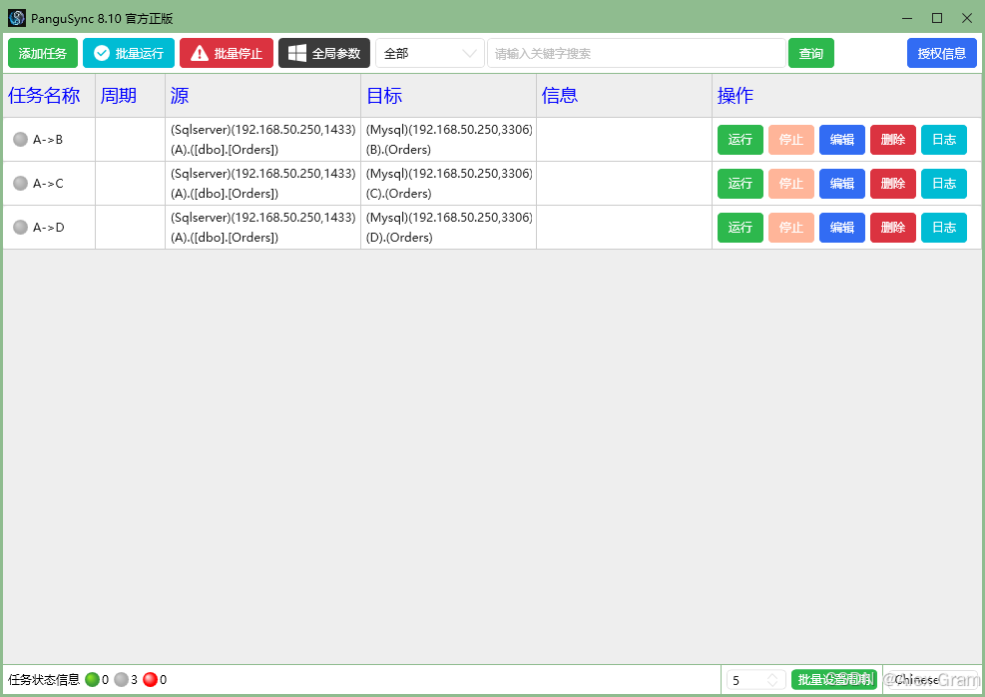Screen dimensions: 985x697
Task: Click the gray status dot of task A->D
Action: click(x=21, y=227)
